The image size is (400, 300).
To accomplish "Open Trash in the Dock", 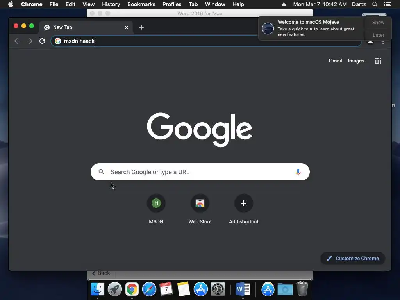I will [x=302, y=289].
